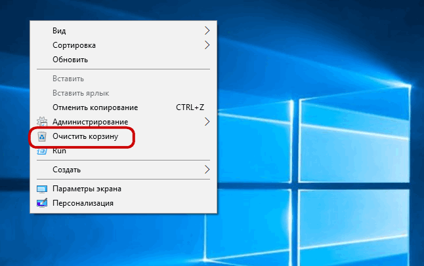The image size is (424, 266).
Task: Choose Отменить копирование
Action: (x=123, y=107)
